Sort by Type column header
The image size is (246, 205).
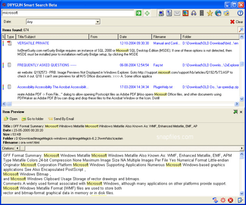(x=10, y=37)
